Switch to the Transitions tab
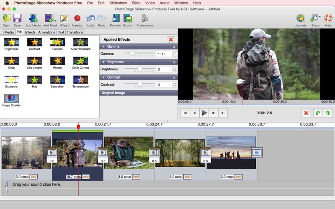 point(75,32)
